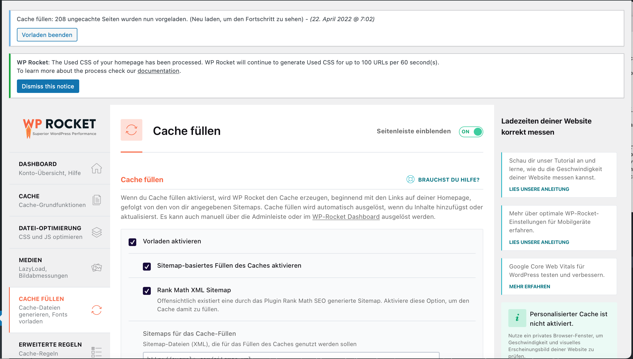Image resolution: width=633 pixels, height=359 pixels.
Task: Uncheck Rank Math XML Sitemap checkbox
Action: (x=147, y=291)
